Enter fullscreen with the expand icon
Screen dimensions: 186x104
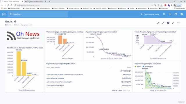pyautogui.click(x=173, y=23)
